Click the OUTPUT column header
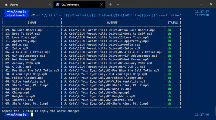This screenshot has height=120, width=216. (x=112, y=23)
